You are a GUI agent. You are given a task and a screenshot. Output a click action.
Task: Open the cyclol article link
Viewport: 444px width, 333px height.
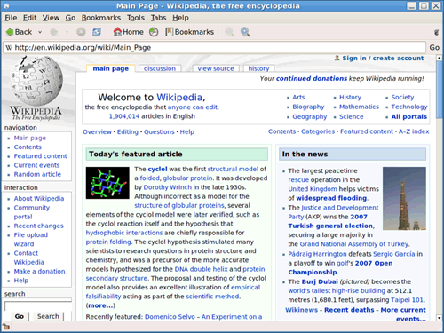pyautogui.click(x=157, y=169)
